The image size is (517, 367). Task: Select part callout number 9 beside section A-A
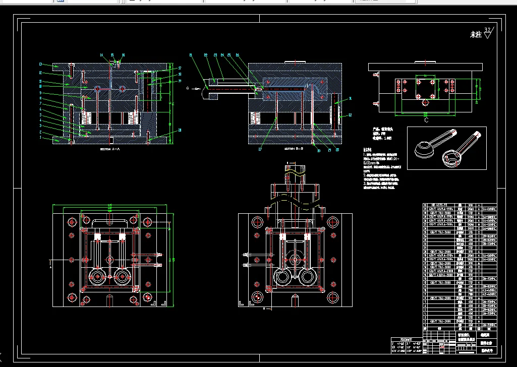40,93
